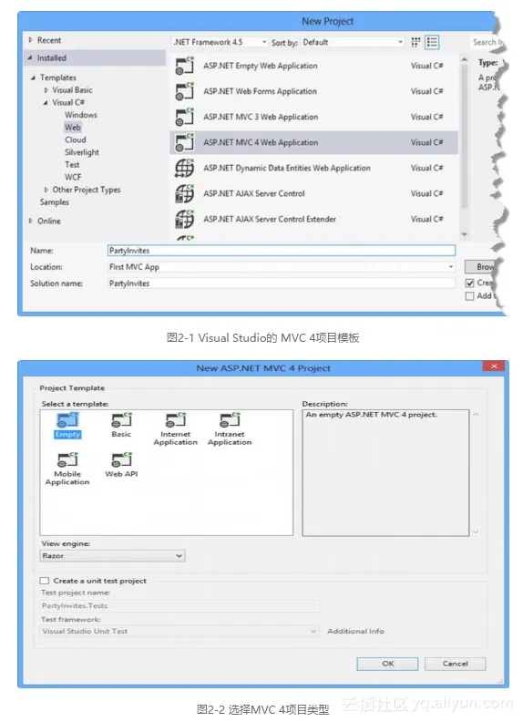Collapse the Visual C# node

(46, 103)
